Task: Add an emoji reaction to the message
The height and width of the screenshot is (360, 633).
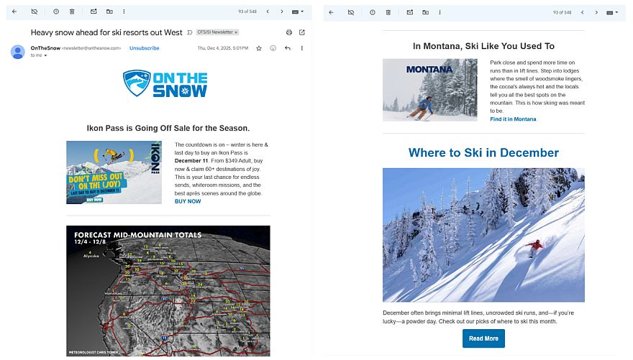Action: click(x=273, y=48)
